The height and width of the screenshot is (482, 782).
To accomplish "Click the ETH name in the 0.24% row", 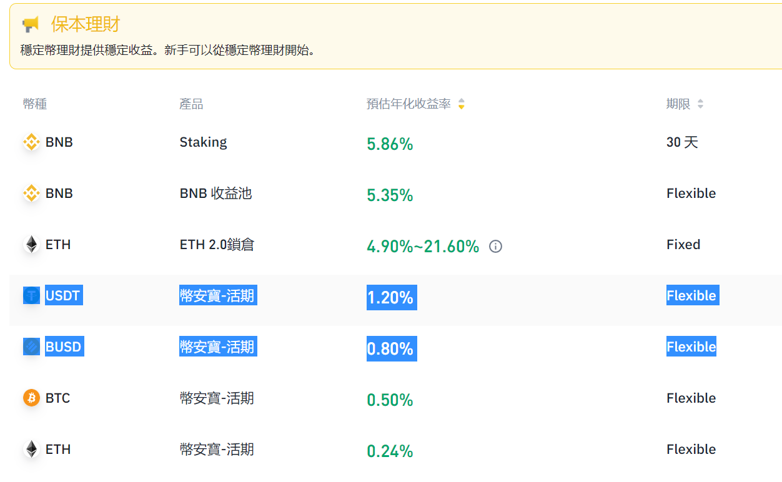I will 58,450.
